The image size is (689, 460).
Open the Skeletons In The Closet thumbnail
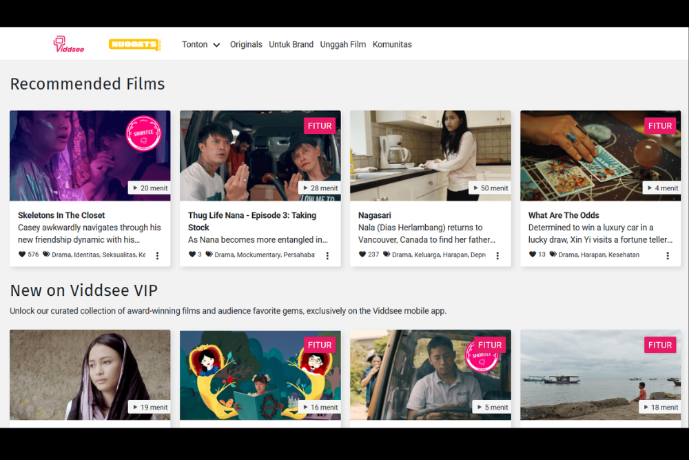coord(90,156)
